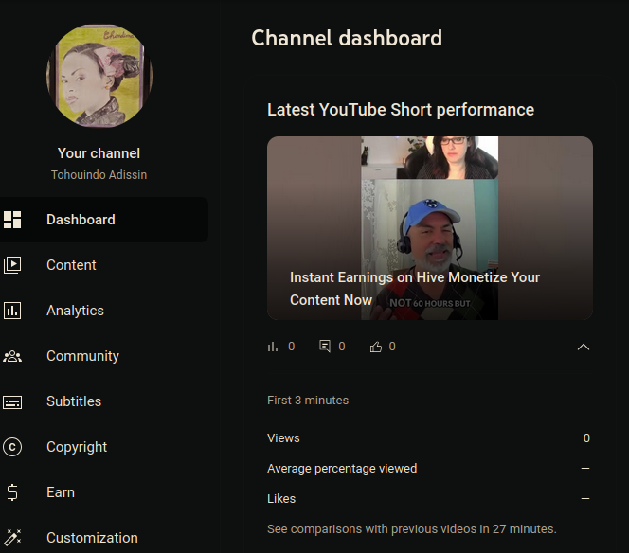
Task: Click the comments icon under the Short thumbnail
Action: coord(325,346)
